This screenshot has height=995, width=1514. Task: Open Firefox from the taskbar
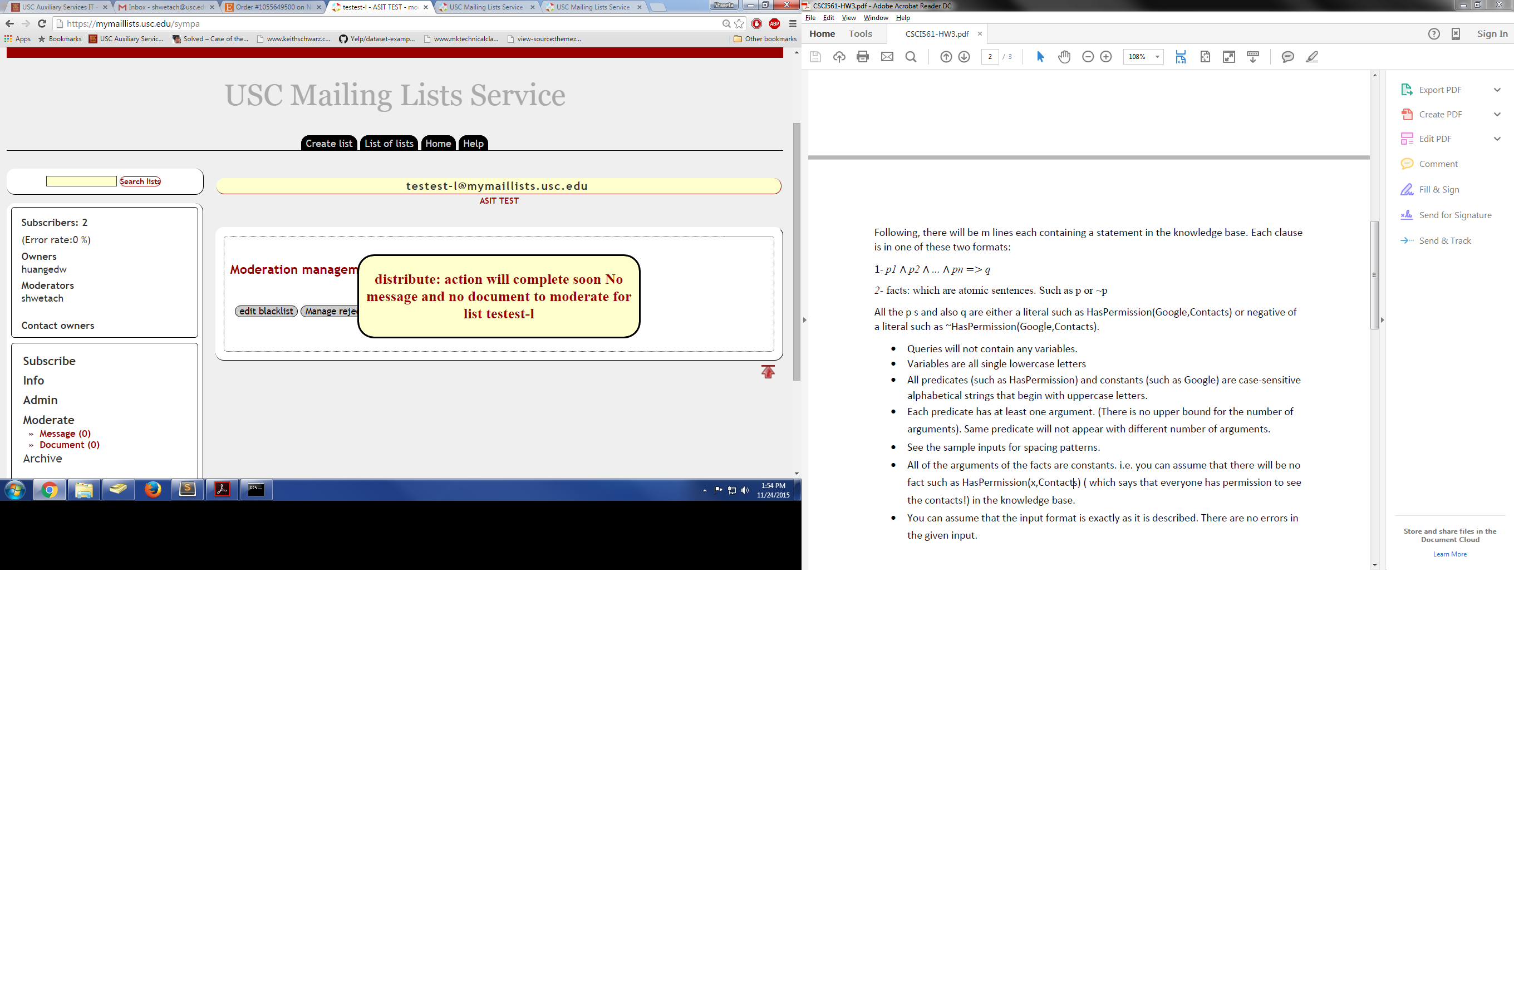(153, 489)
